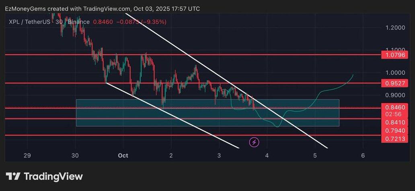Viewport: 415px width, 191px height.
Task: Click the purple lightning bolt event icon
Action: (254, 142)
